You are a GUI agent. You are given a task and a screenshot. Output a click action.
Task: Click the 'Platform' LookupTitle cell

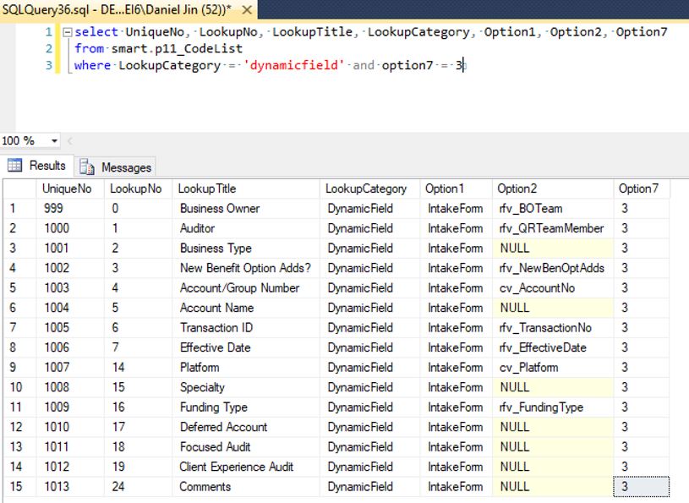pos(246,367)
